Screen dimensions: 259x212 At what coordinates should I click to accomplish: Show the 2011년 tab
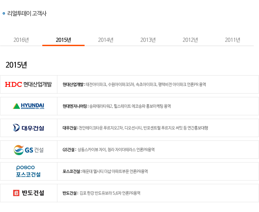(233, 40)
